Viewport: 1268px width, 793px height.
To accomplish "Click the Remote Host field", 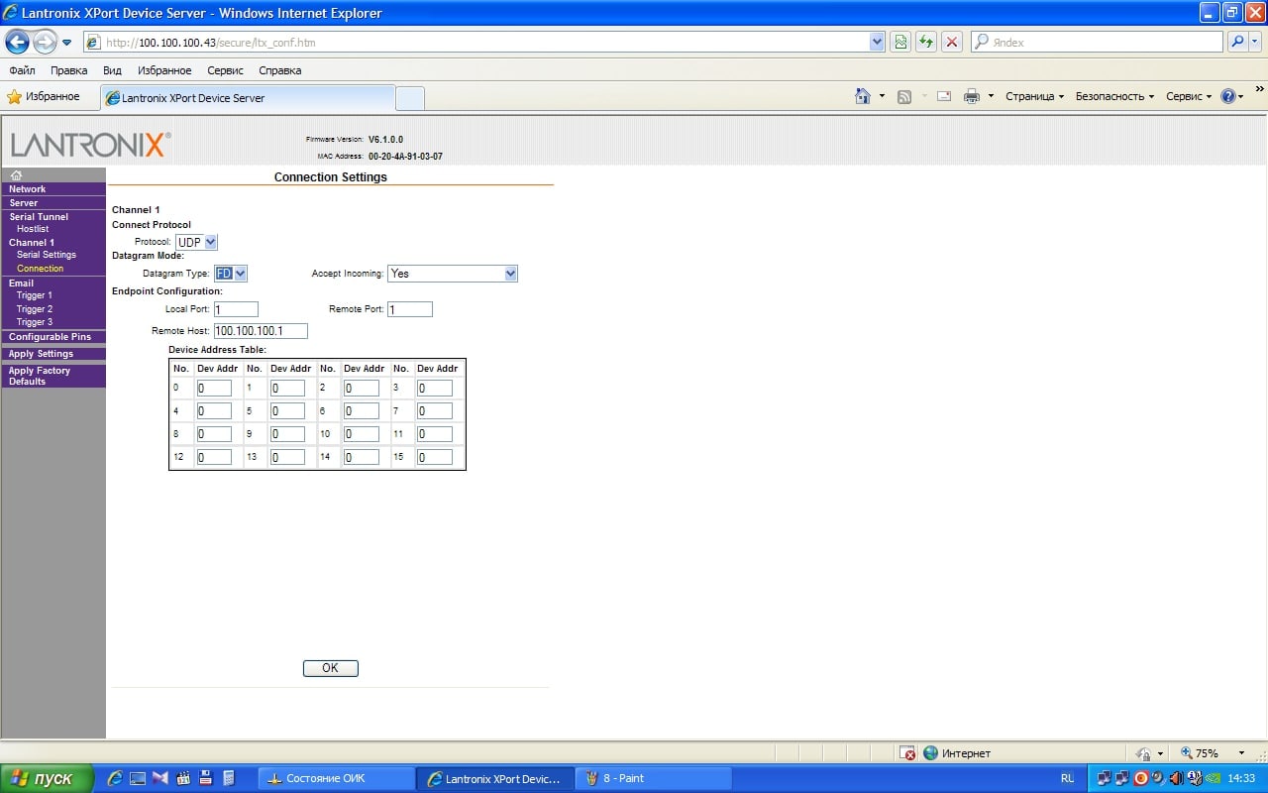I will point(261,331).
